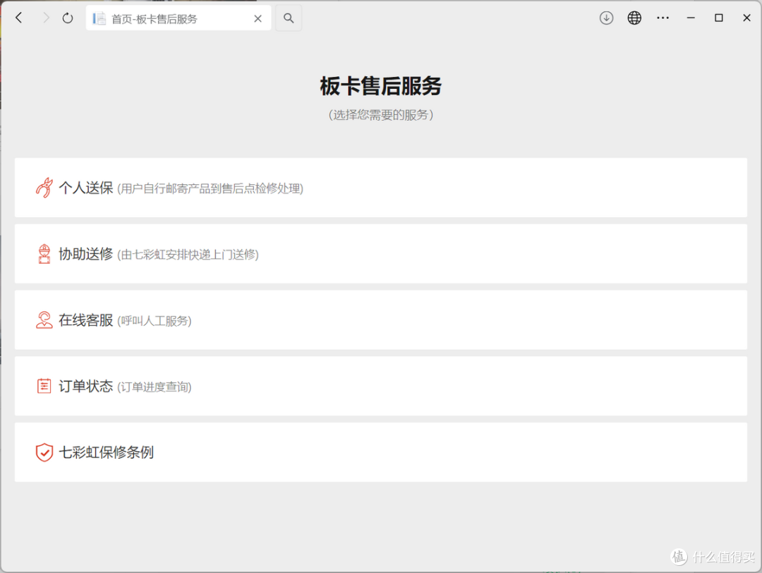This screenshot has width=762, height=573.
Task: Close the 首页-板卡售后服务 tab
Action: click(258, 18)
